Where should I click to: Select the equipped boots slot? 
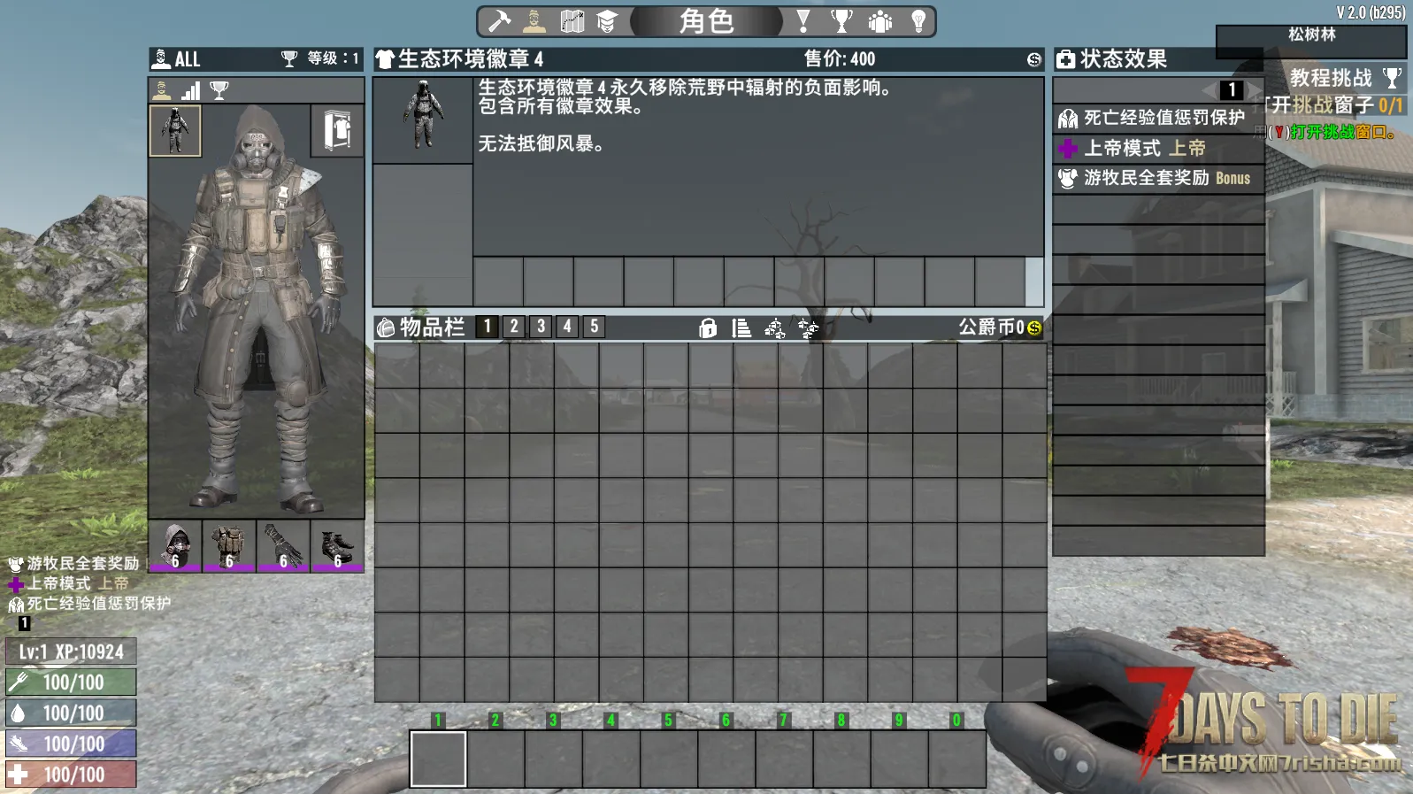tap(337, 546)
